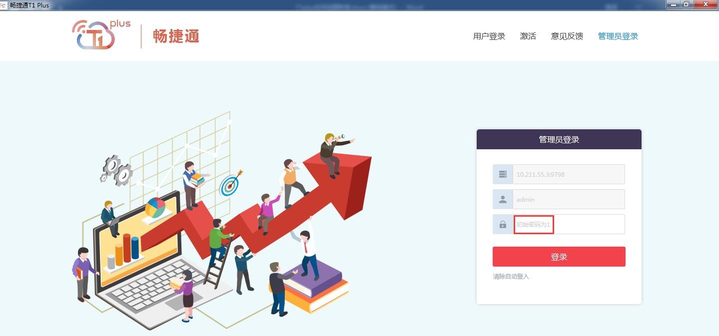
Task: Click the 管理员登录 panel header
Action: tap(559, 139)
